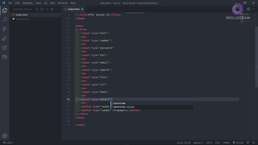
Task: Choose datetime from the autocomplete list
Action: 151,103
